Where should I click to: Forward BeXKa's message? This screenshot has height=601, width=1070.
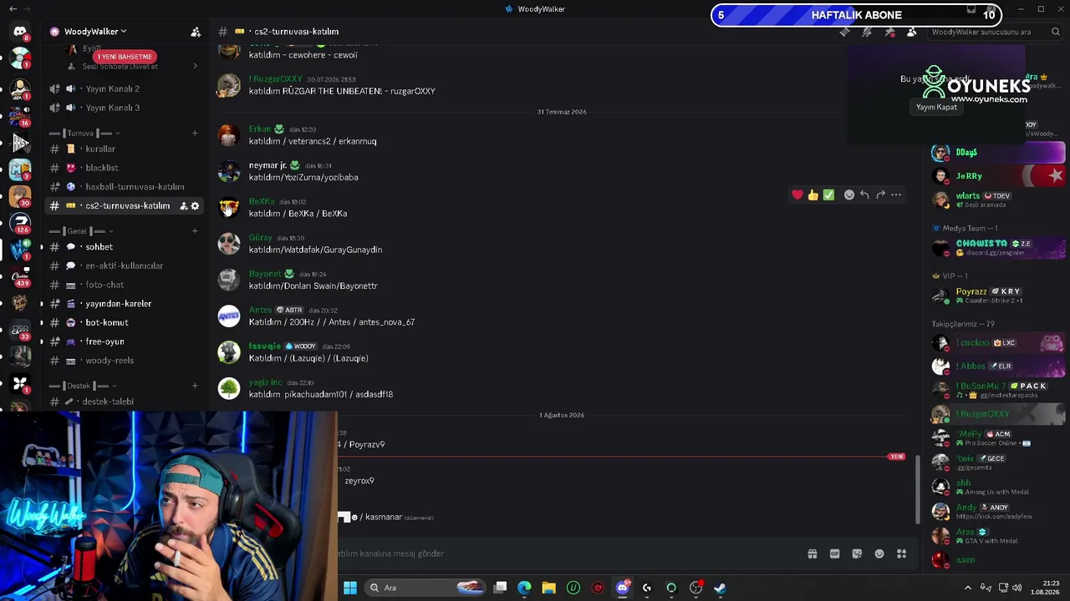coord(880,195)
